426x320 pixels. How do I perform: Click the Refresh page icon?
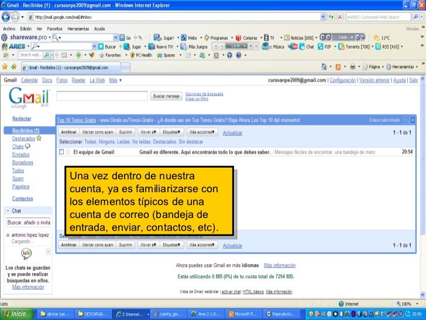331,17
